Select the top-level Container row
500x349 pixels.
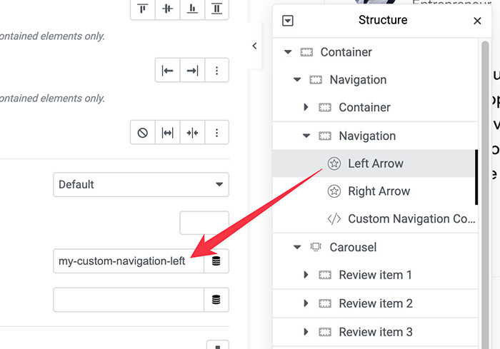coord(375,52)
